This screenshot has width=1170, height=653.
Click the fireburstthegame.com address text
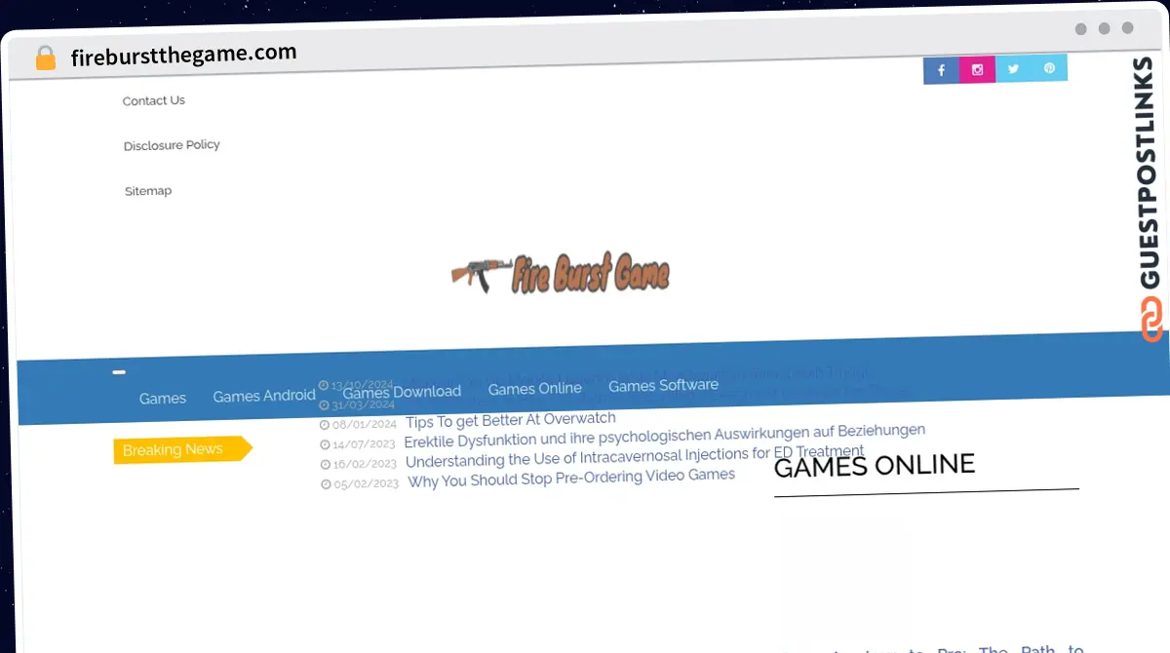coord(184,55)
